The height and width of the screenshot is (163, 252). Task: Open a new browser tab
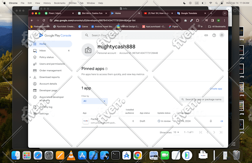211,13
